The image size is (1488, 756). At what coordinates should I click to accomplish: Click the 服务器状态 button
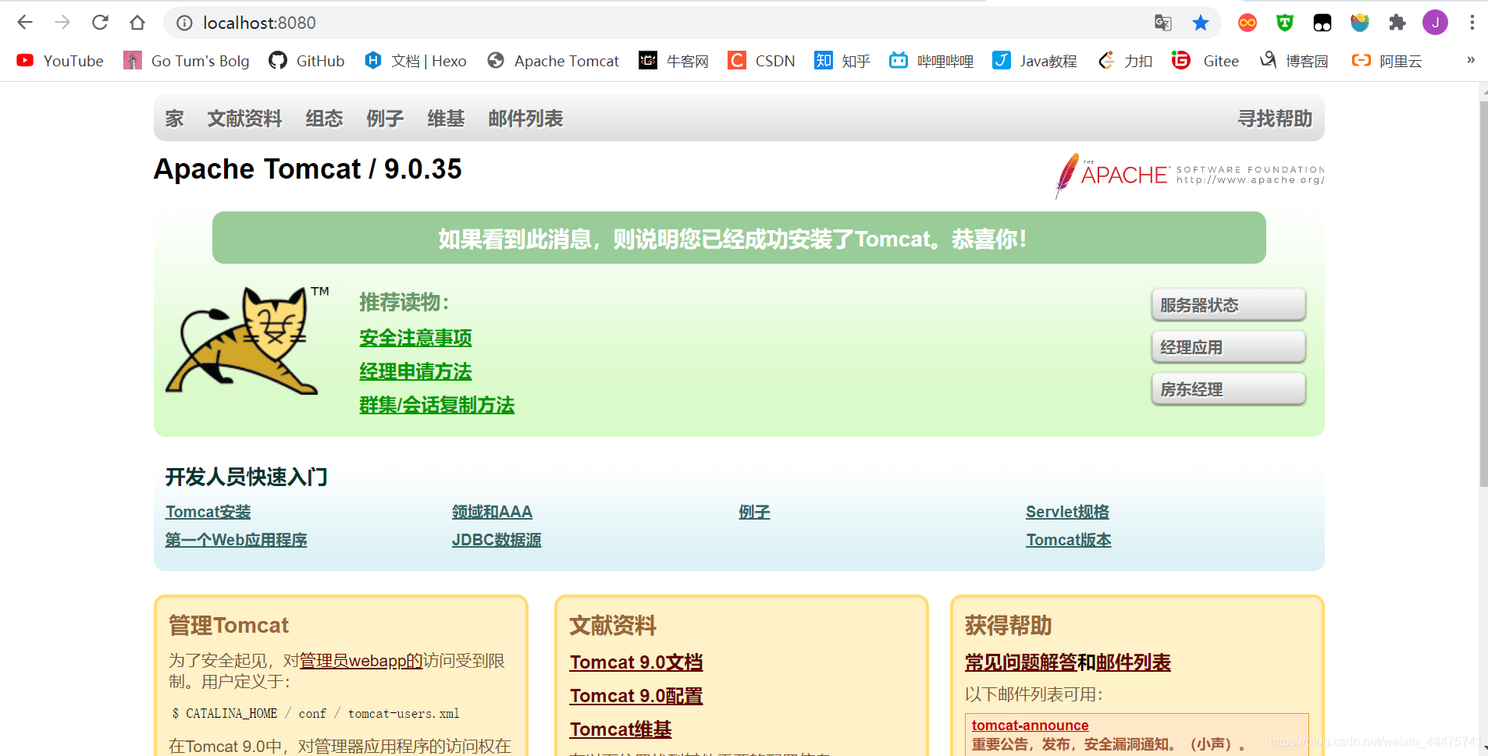(1228, 305)
